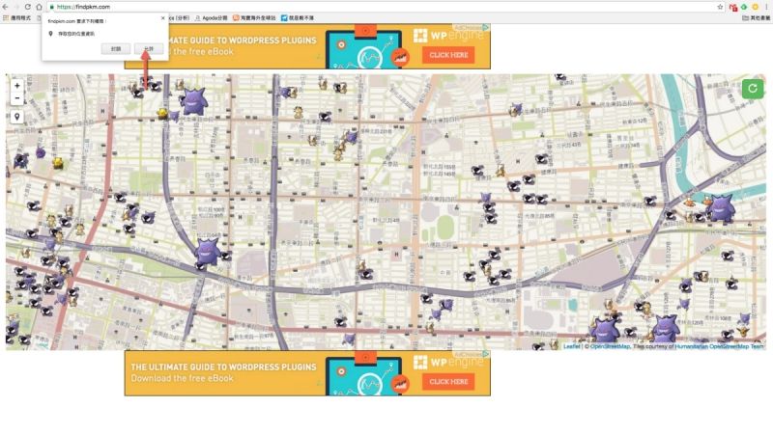
Task: Block location access in the permission popup
Action: [x=116, y=49]
